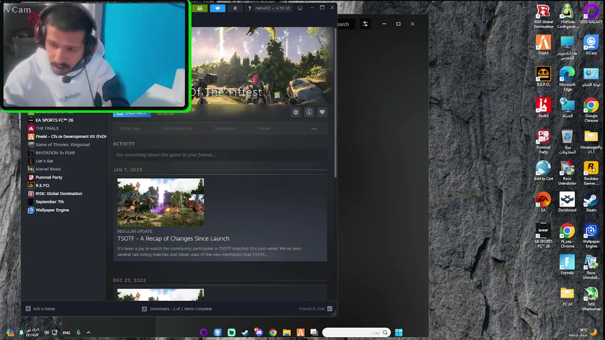Select INVITATION To FEAR in library

(55, 153)
